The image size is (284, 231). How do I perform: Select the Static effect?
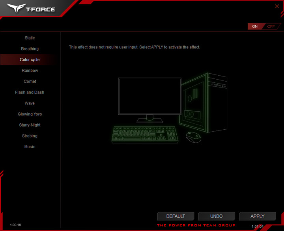[x=30, y=38]
